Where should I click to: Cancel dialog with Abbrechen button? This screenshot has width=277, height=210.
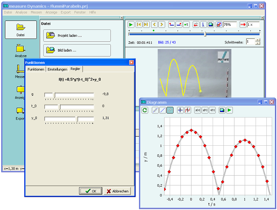pos(117,191)
